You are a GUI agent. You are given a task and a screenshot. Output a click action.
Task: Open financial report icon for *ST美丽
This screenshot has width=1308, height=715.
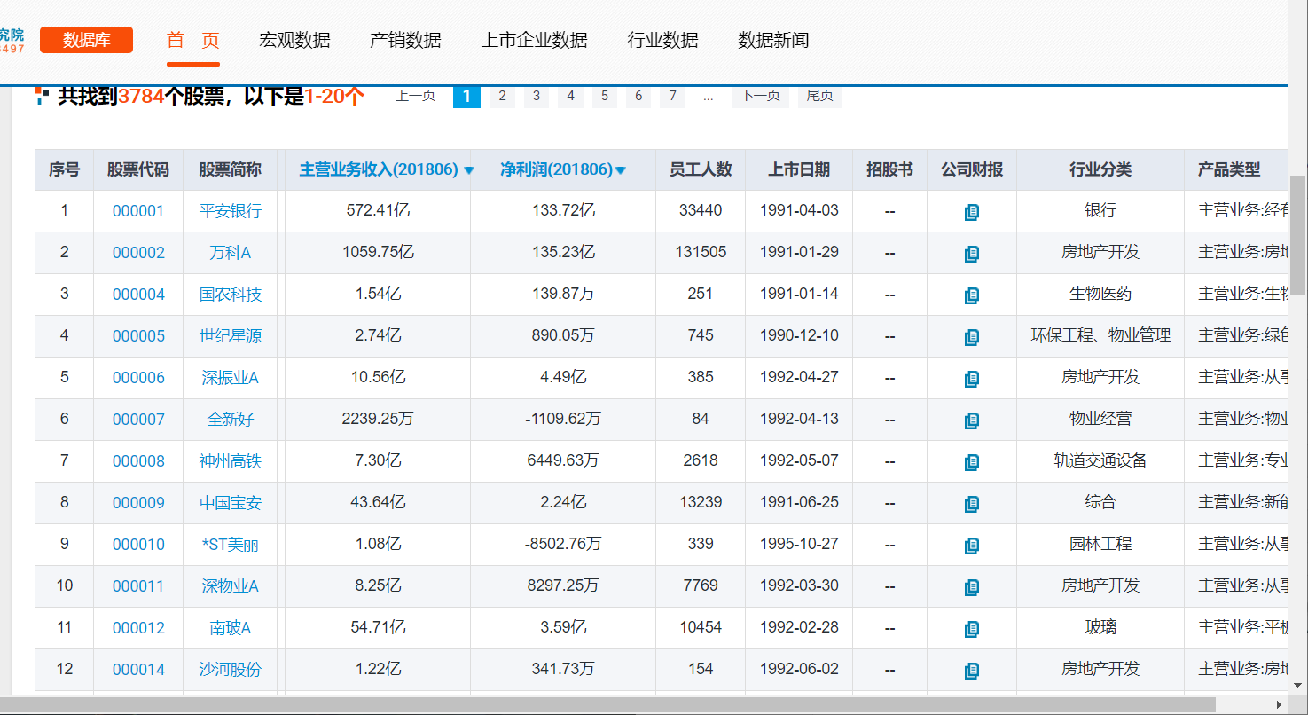pyautogui.click(x=972, y=546)
